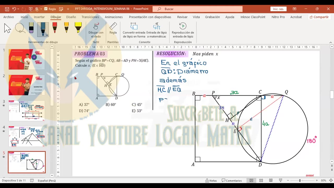Select slide 5 thumbnail
This screenshot has height=188, width=334.
(27, 162)
